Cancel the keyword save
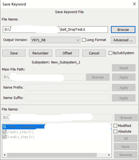Image resolution: width=139 pixels, height=160 pixels. tap(94, 53)
